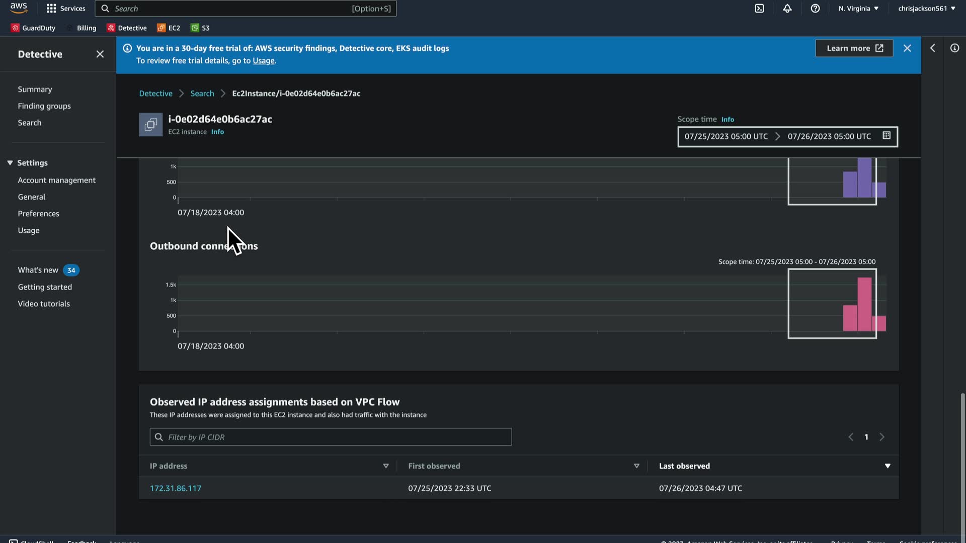This screenshot has width=966, height=543.
Task: Click the calendar icon in scope time
Action: (887, 136)
